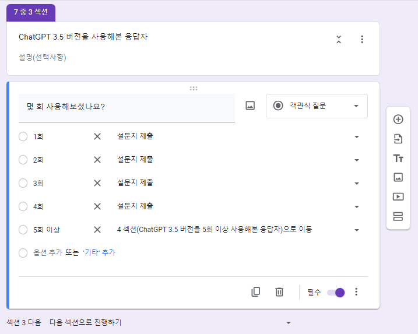Viewport: 418px width, 334px height.
Task: Click the '기타' 추가 link
Action: tap(99, 253)
